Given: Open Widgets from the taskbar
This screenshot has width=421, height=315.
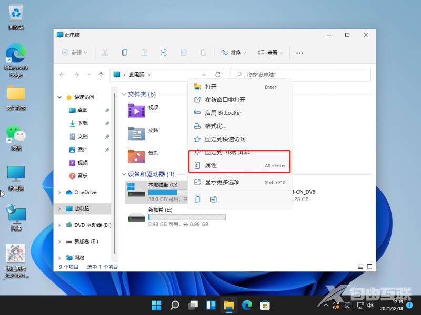Looking at the screenshot, I should click(x=211, y=305).
